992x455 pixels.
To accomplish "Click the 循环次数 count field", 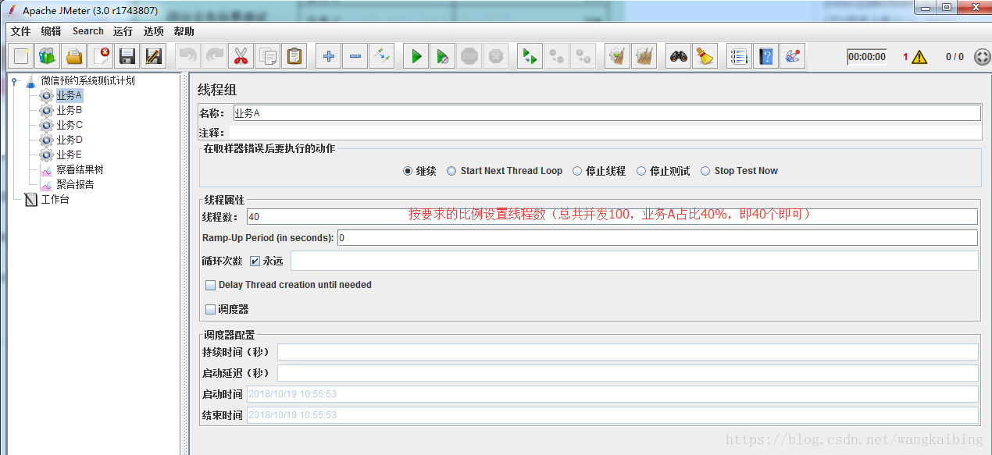I will [634, 261].
